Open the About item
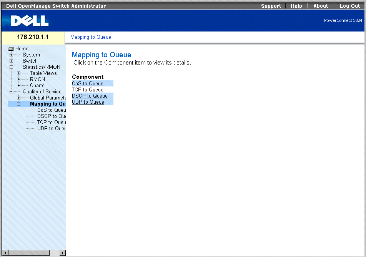This screenshot has width=366, height=257. [x=321, y=6]
